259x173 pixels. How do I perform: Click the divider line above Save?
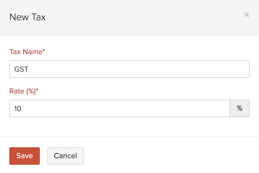(129, 136)
